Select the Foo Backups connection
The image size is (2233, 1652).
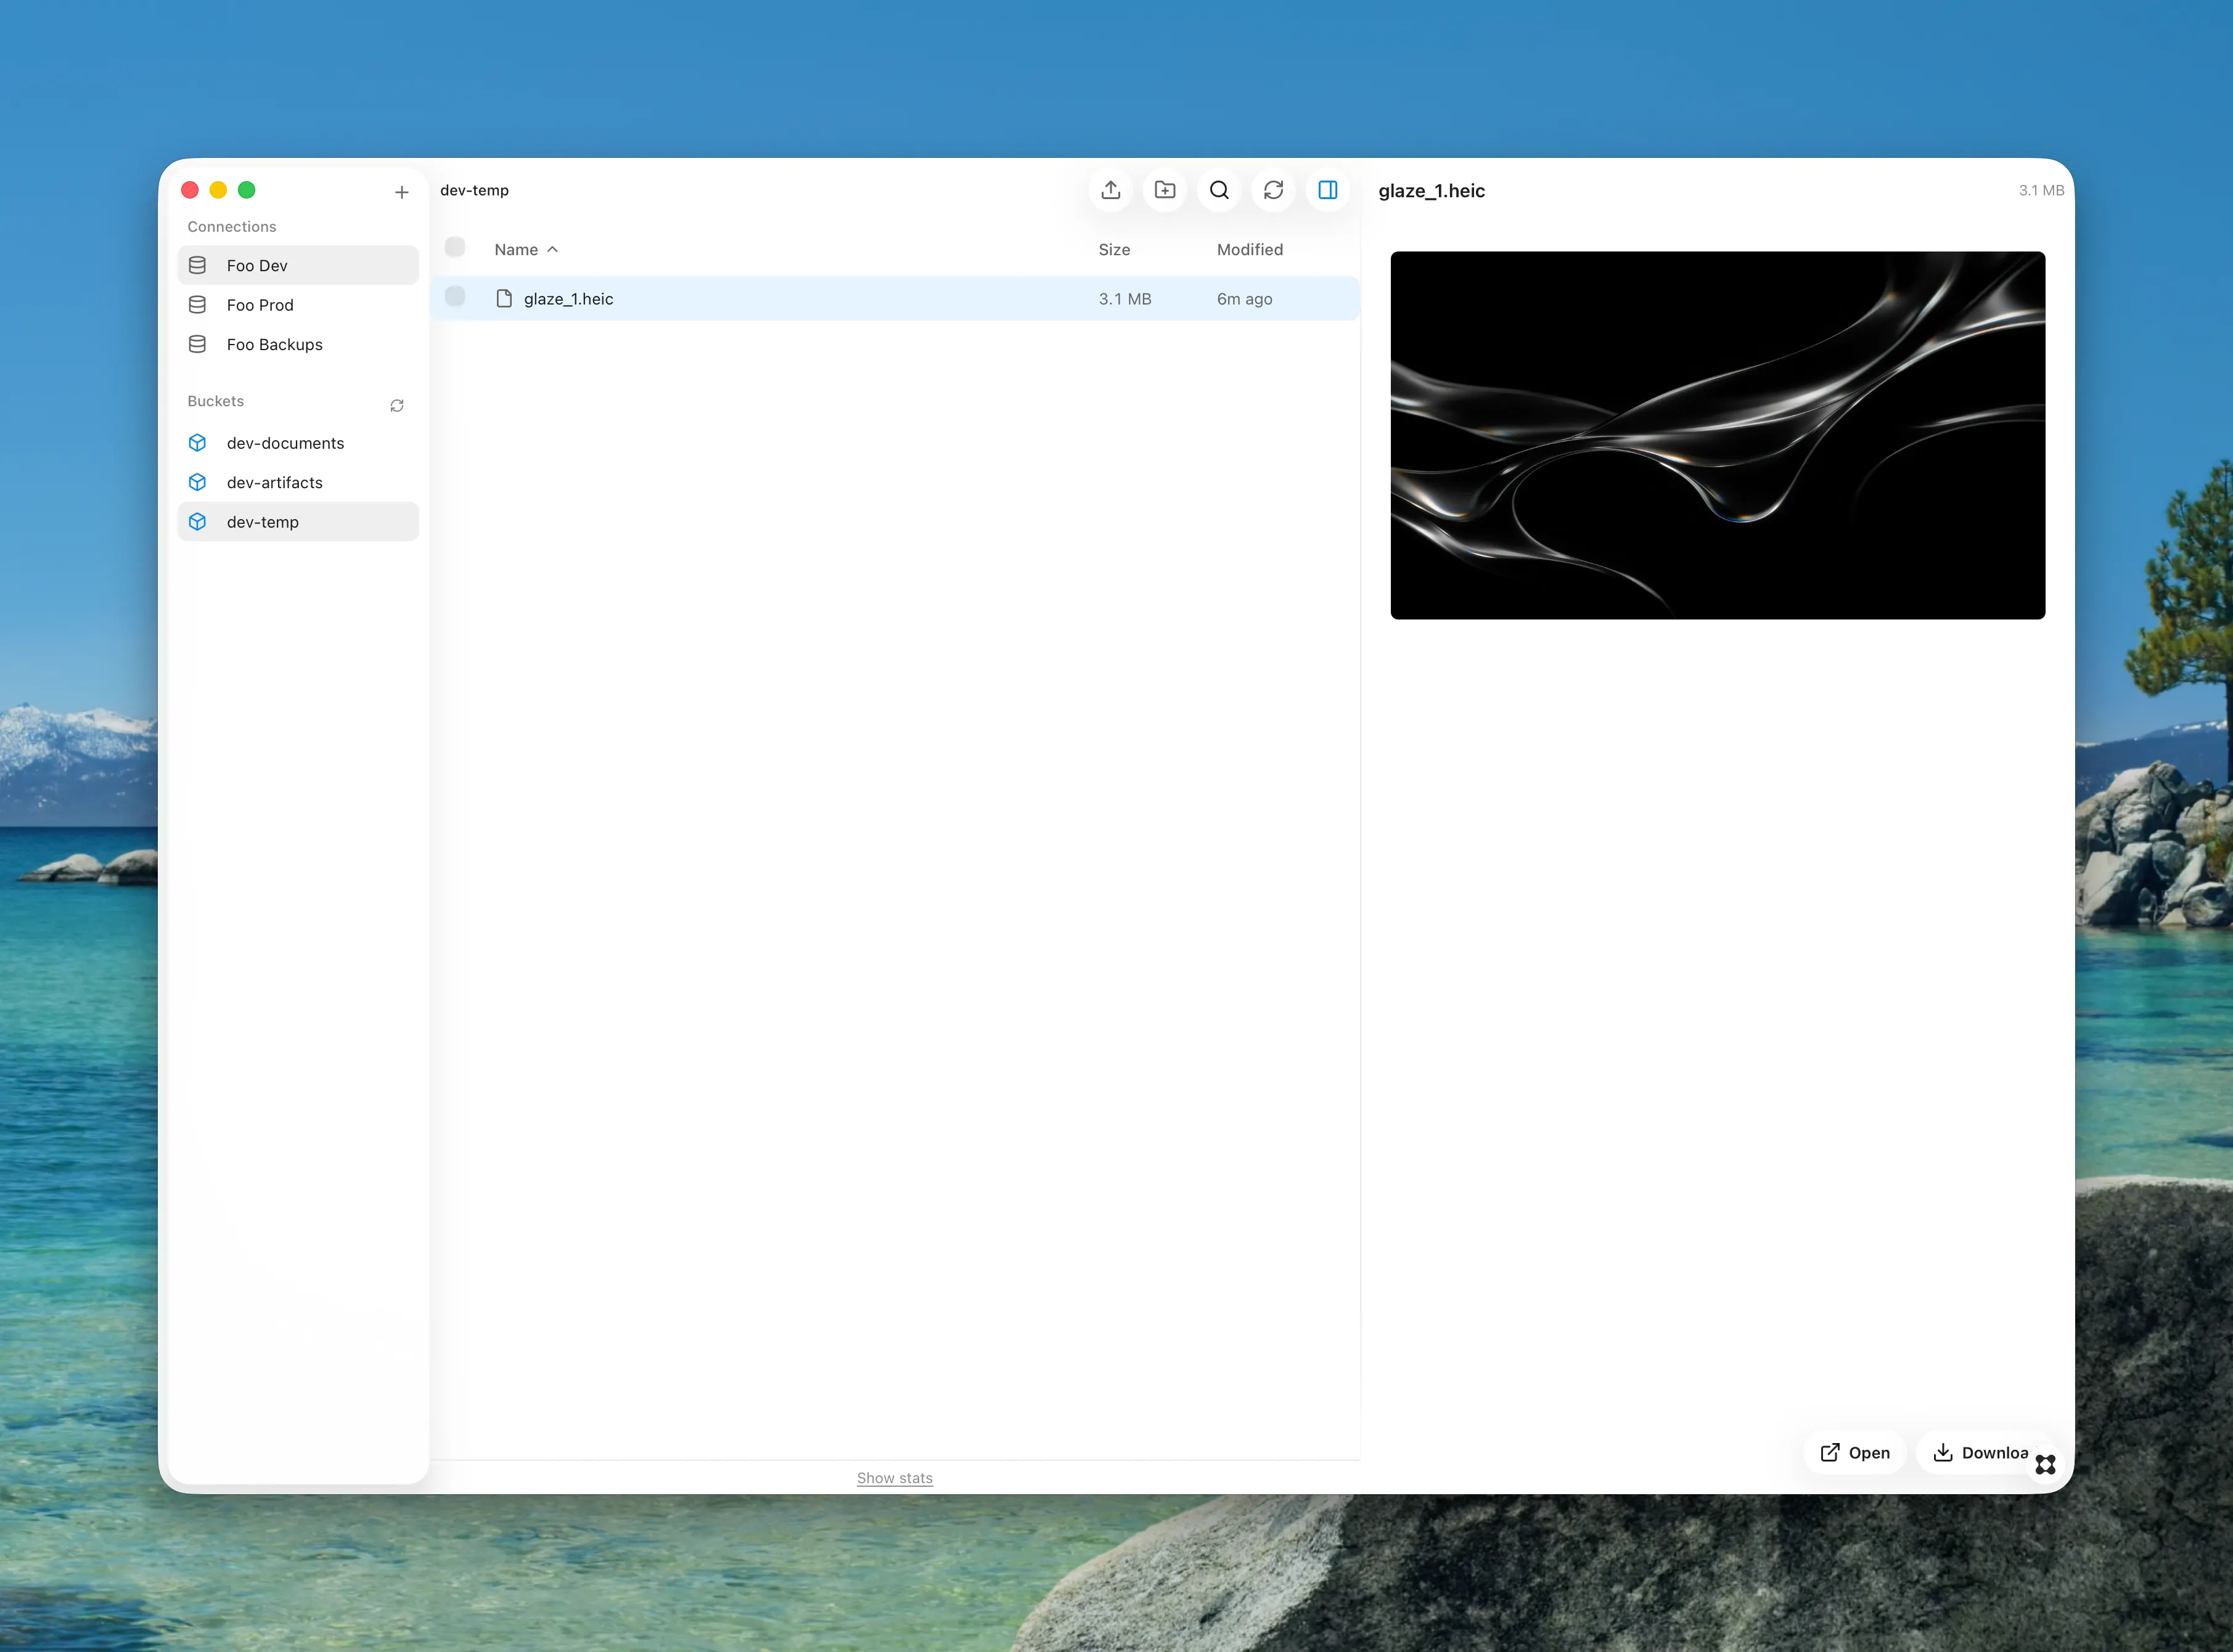298,344
